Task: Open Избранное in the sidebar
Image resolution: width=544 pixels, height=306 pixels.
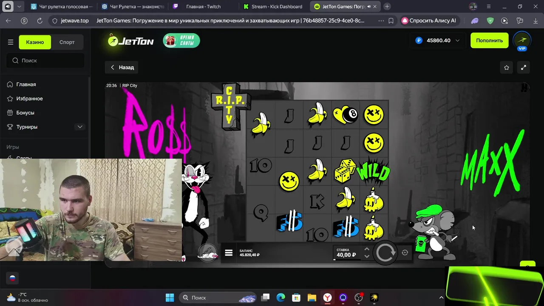Action: [29, 98]
